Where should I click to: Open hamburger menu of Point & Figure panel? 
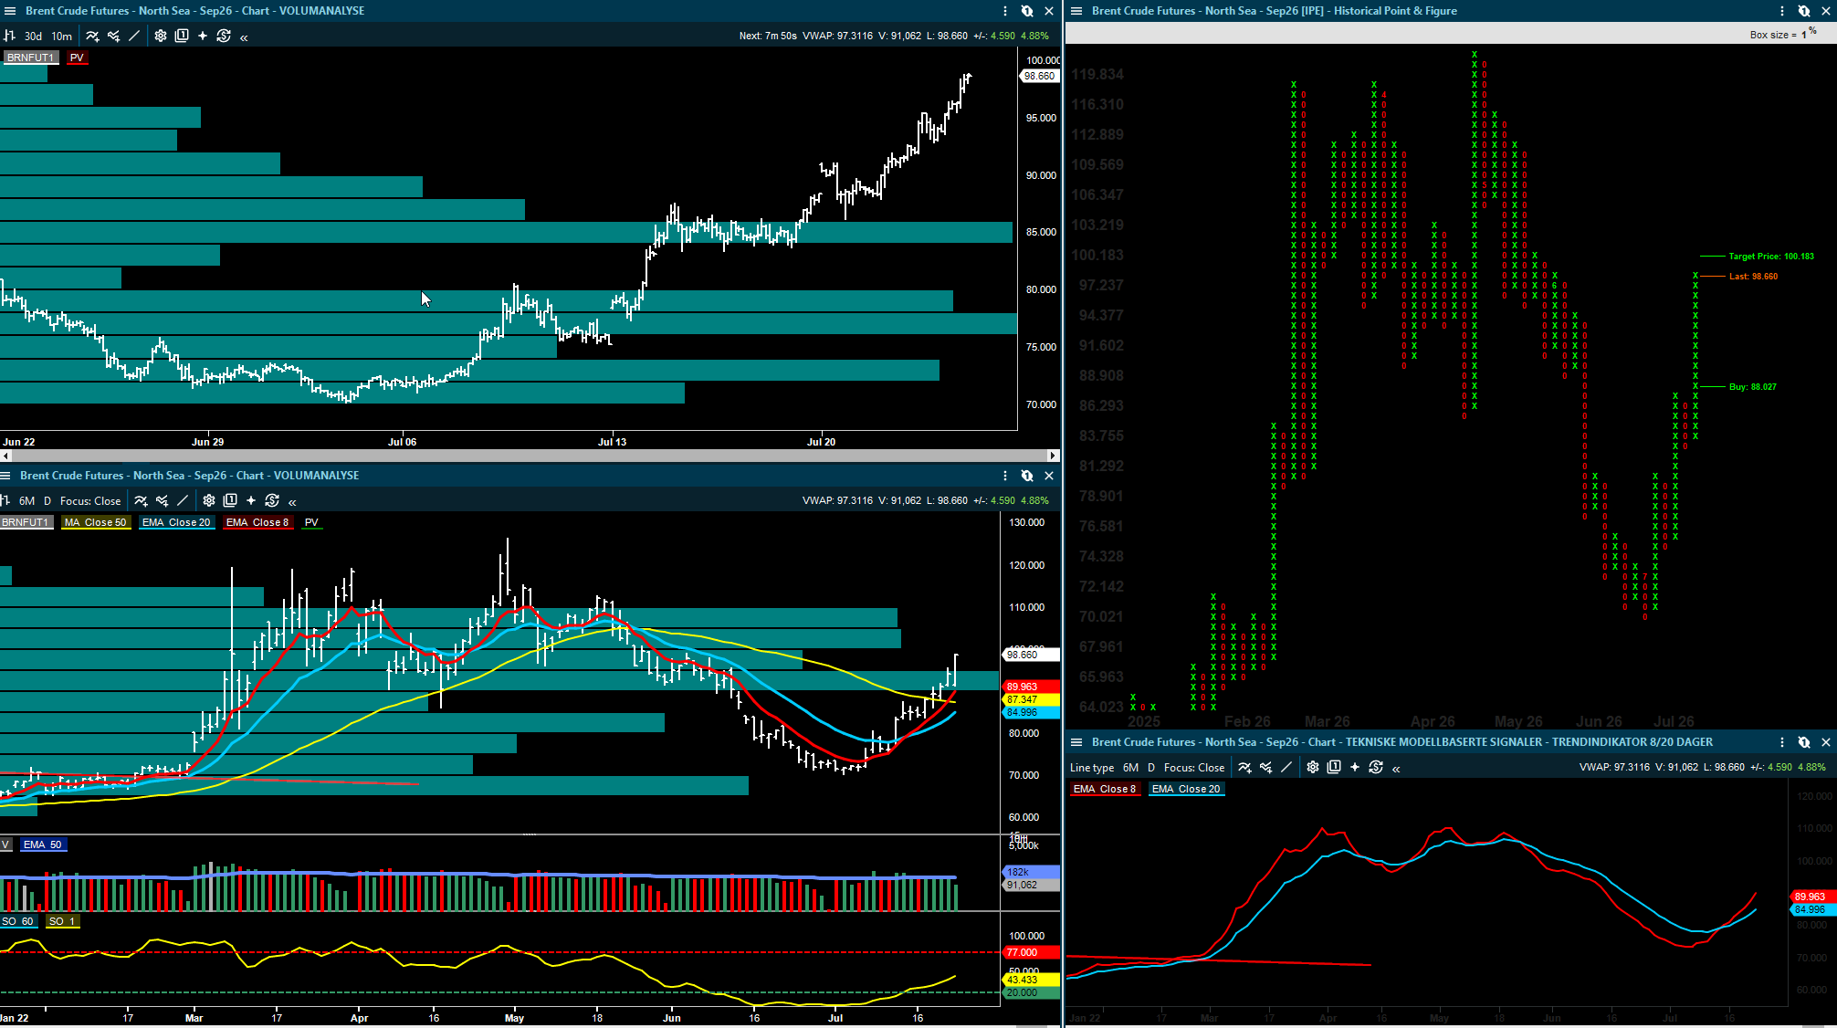pyautogui.click(x=1076, y=11)
